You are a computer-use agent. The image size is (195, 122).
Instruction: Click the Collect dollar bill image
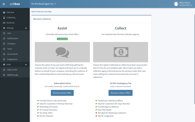[121, 52]
